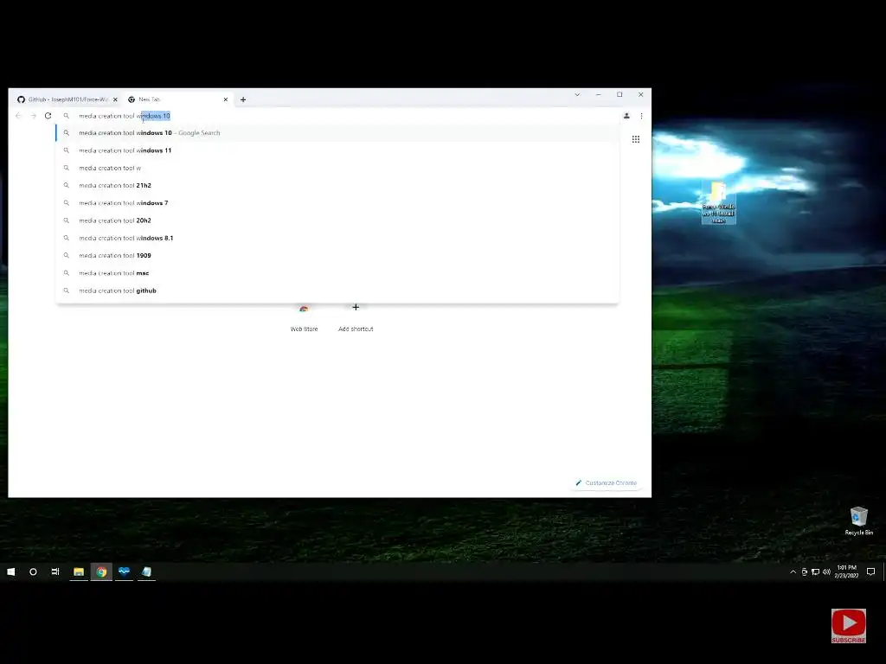Open the blue wave app on taskbar
The width and height of the screenshot is (886, 664).
[x=124, y=571]
